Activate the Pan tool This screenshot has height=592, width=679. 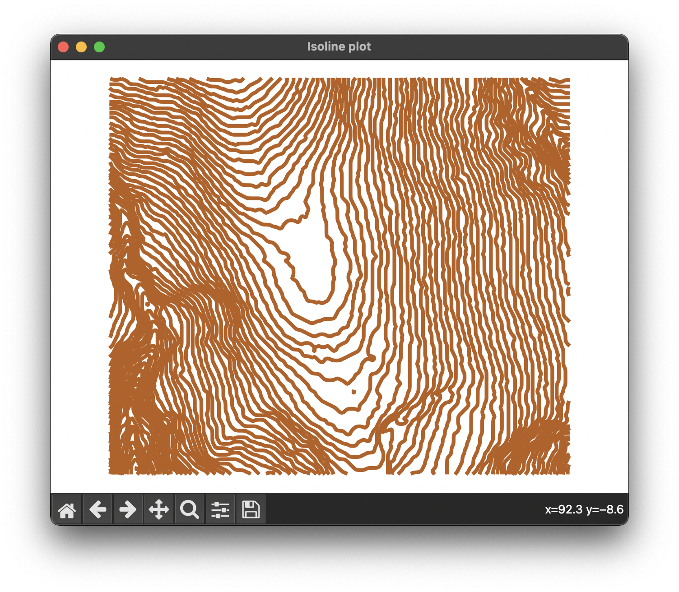click(x=159, y=510)
